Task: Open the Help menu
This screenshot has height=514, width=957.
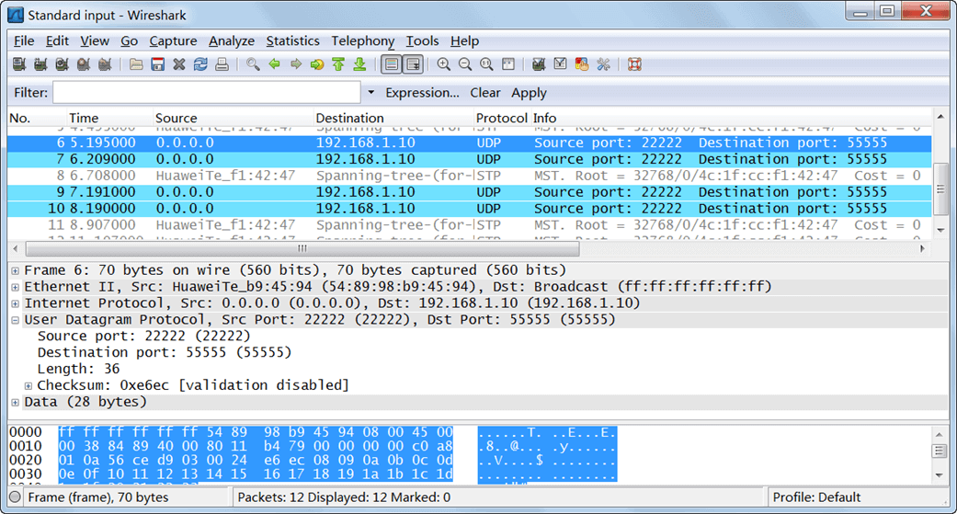Action: pyautogui.click(x=464, y=40)
